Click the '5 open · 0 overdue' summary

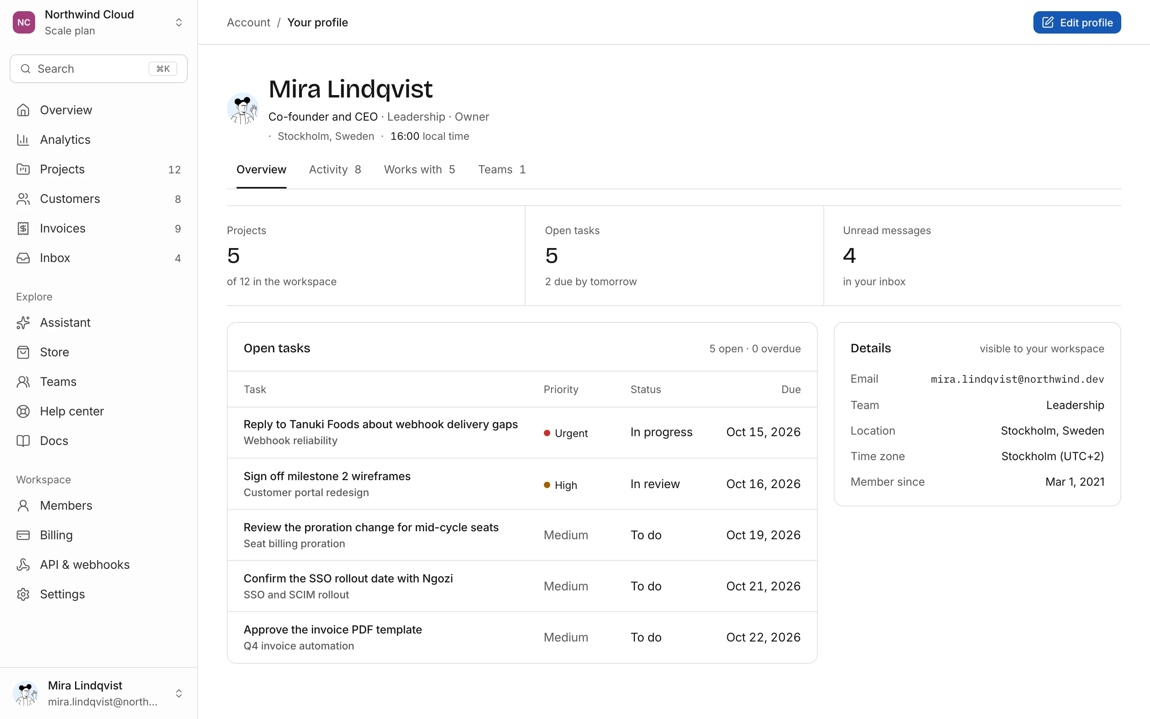755,349
